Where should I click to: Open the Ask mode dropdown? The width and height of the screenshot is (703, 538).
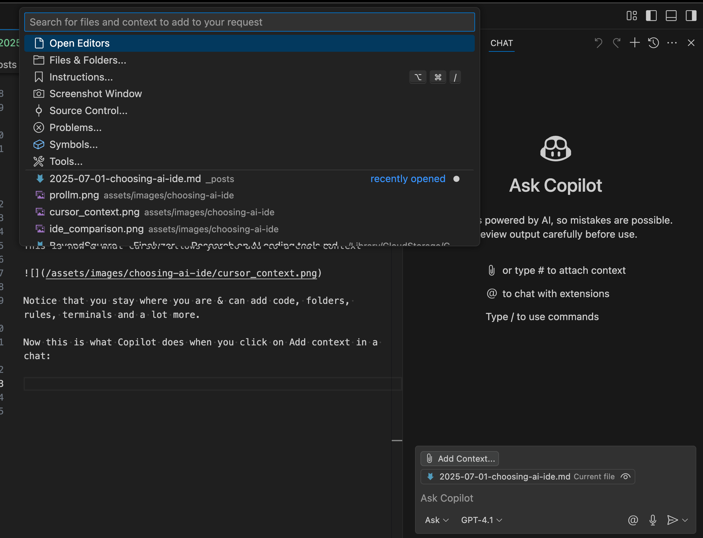point(436,520)
